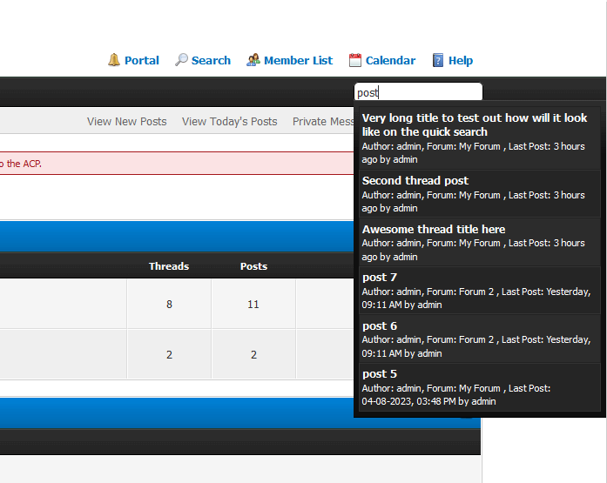
Task: Open the Search page link
Action: 211,60
